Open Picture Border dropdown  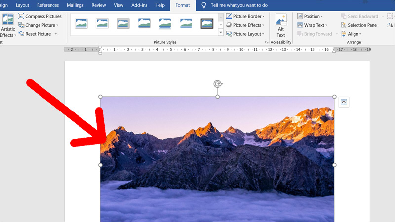pos(245,16)
